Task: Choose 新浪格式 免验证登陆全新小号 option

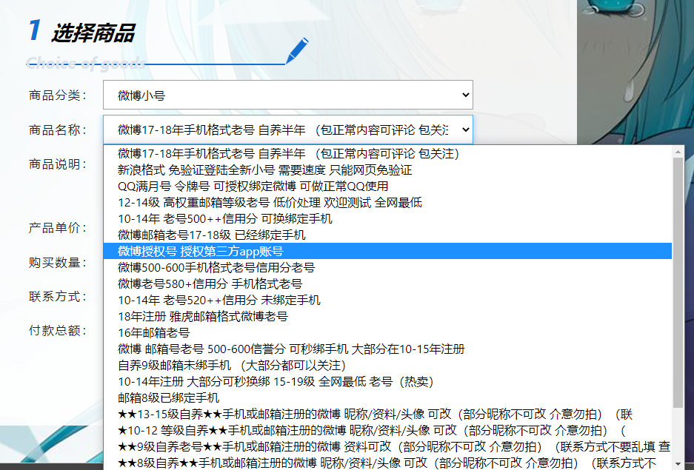Action: coord(387,170)
